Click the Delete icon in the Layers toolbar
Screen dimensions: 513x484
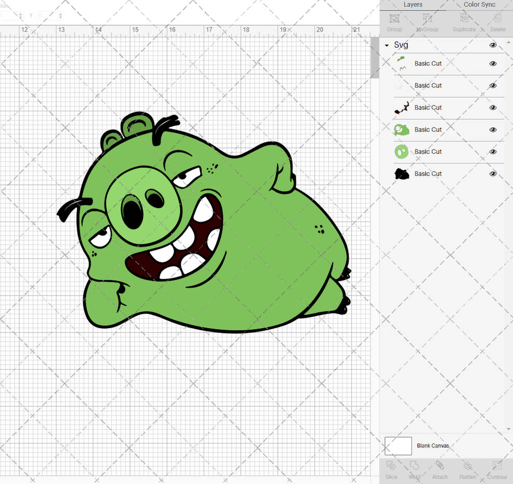click(x=497, y=21)
